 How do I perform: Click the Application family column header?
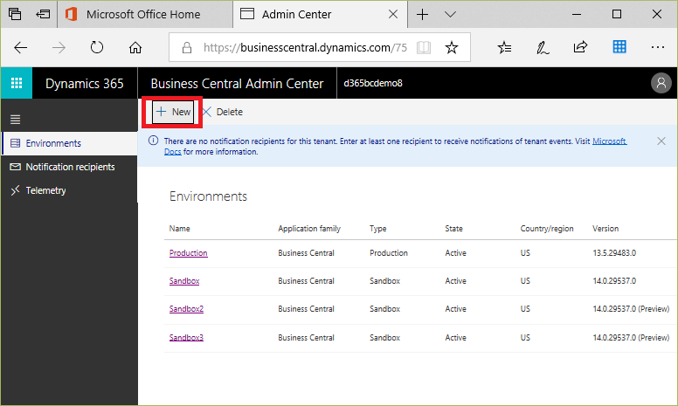point(309,229)
